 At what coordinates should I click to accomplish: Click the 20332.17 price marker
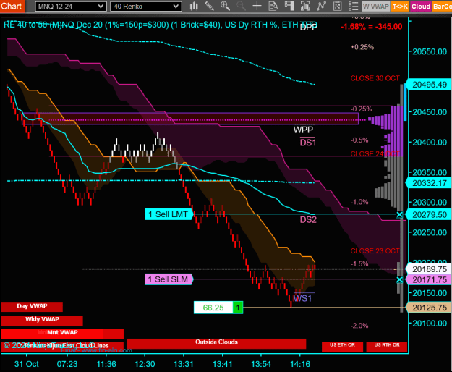429,183
